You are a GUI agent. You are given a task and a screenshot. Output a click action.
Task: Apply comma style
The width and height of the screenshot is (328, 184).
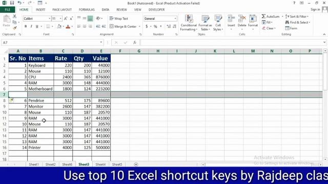click(x=160, y=27)
